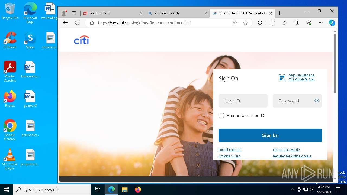Screen dimensions: 347x195
Task: Click the scrollbar up arrow
Action: [335, 31]
